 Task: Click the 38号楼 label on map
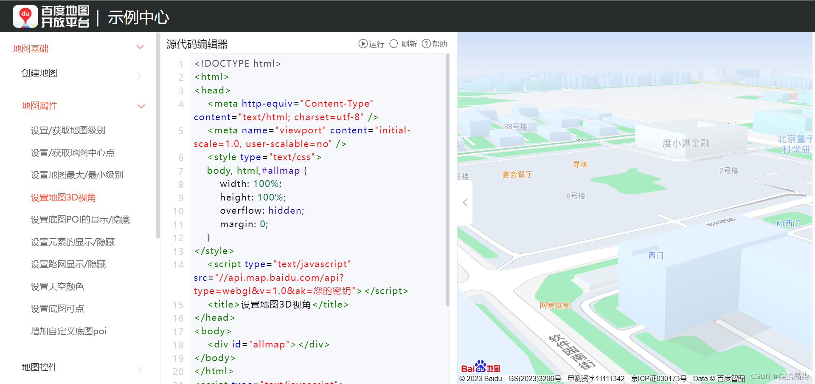tap(515, 127)
